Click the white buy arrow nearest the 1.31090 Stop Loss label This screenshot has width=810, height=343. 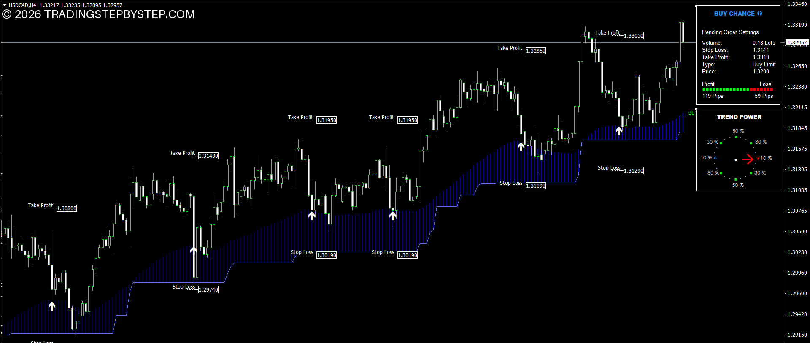tap(521, 146)
